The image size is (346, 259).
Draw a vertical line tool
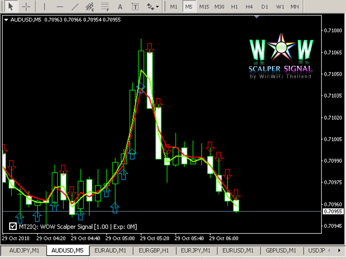(x=44, y=7)
